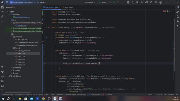
Task: Collapse the drawable folder
Action: click(x=12, y=37)
